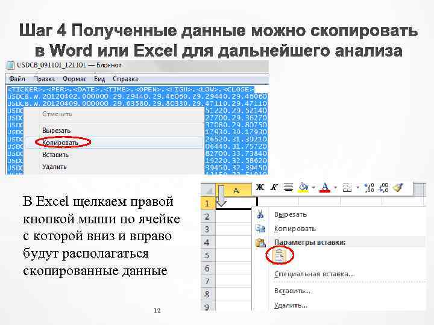The image size is (434, 325).
Task: Open fill color dropdown arrow
Action: pos(313,188)
